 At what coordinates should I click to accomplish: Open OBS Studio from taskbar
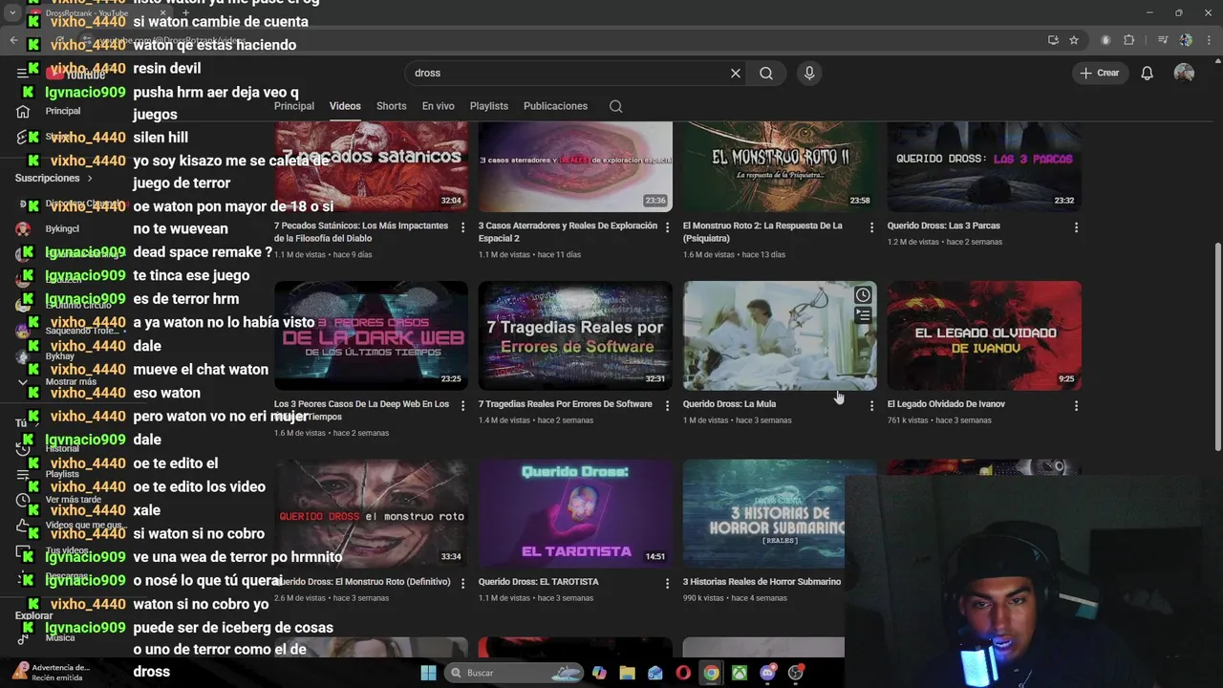point(796,673)
